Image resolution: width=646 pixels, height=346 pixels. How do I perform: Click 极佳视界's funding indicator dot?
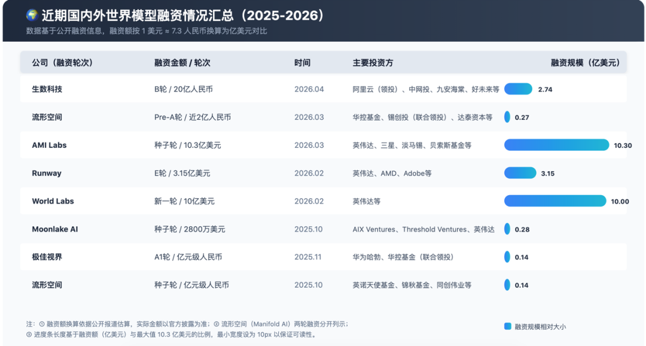point(506,257)
